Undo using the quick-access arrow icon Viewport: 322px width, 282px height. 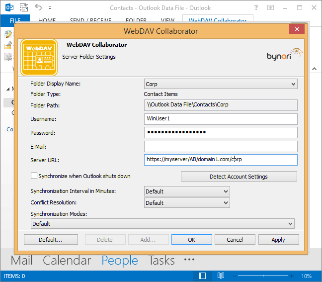[x=38, y=7]
